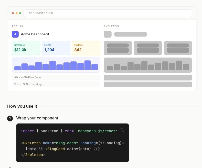This screenshot has width=202, height=168.
Task: Click the first skeleton stat card
Action: tap(118, 48)
